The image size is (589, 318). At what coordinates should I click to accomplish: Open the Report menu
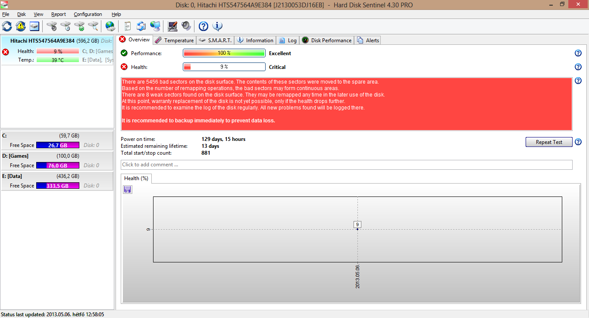(x=59, y=14)
